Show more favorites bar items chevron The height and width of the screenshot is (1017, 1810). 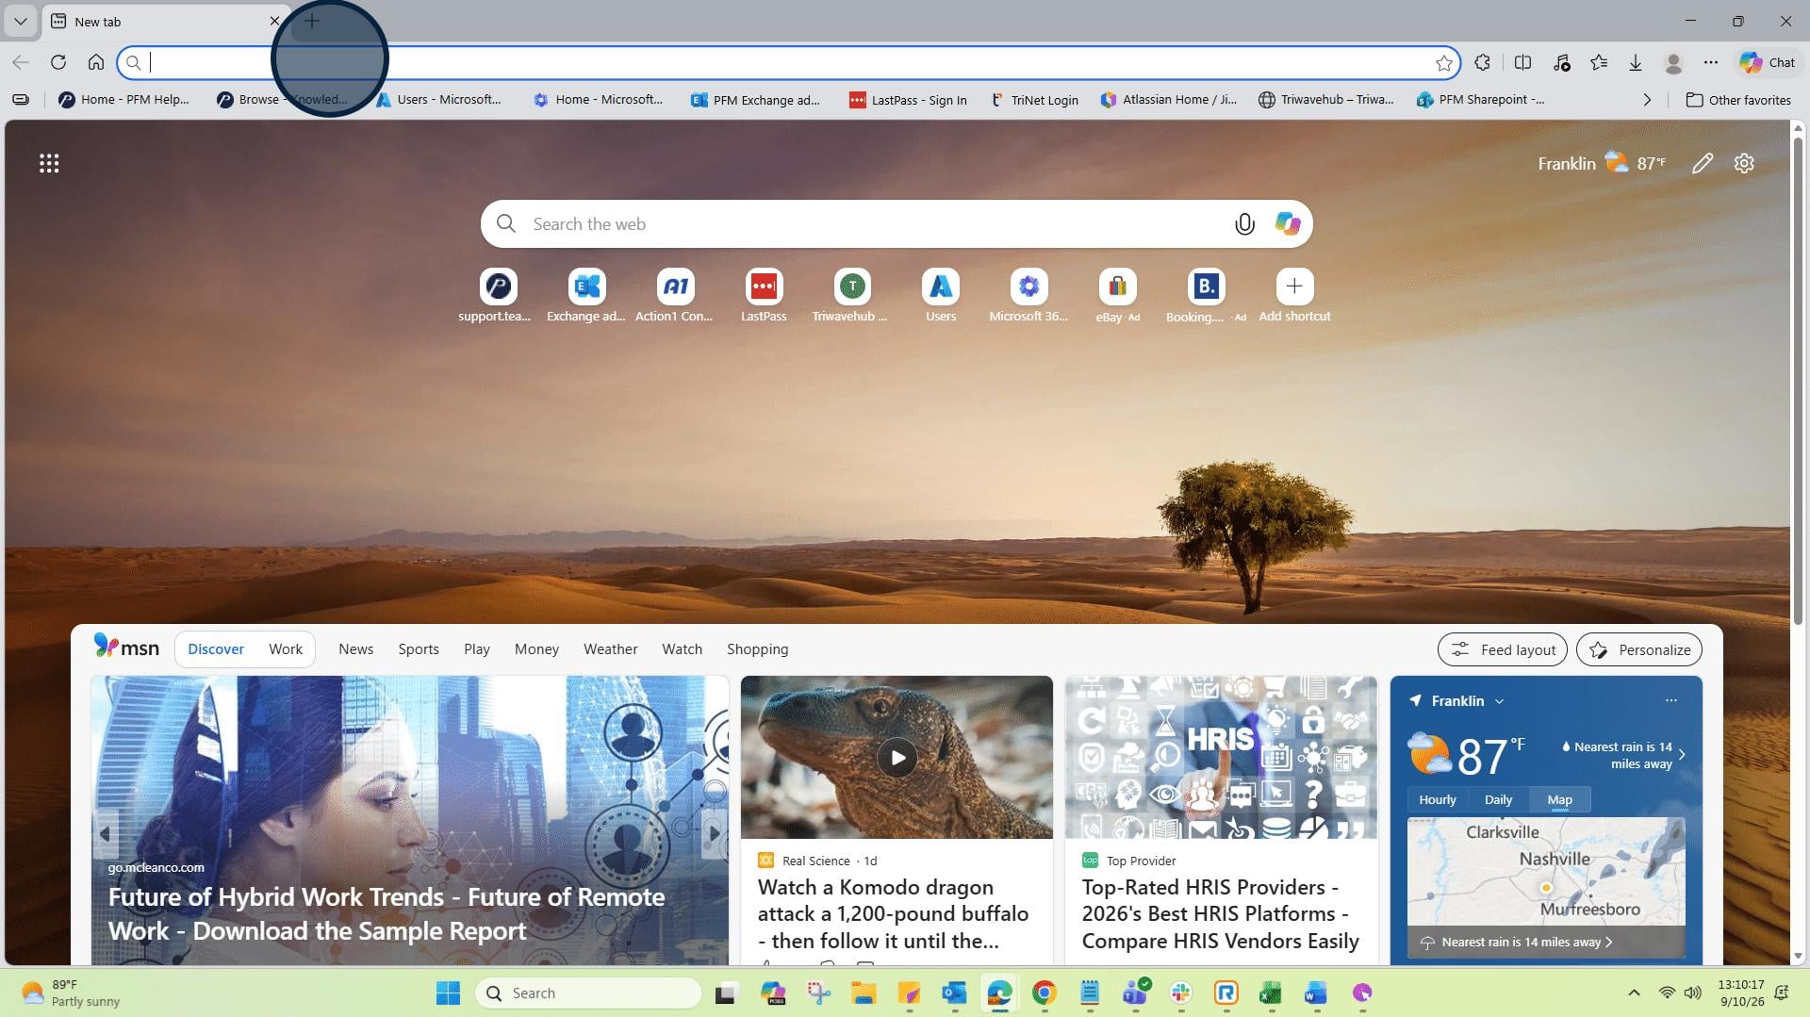coord(1647,100)
